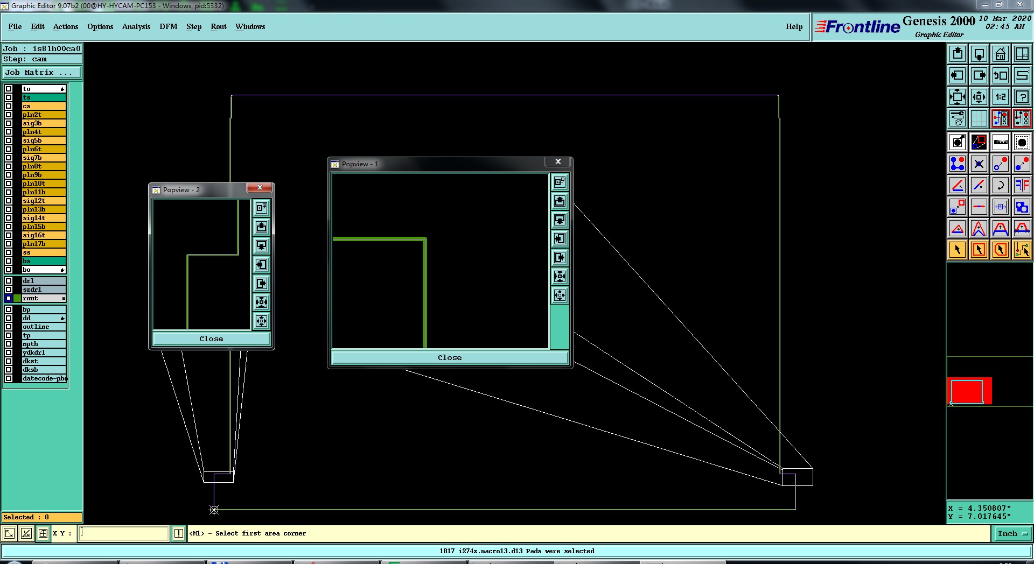Open the Analysis menu
1034x564 pixels.
click(136, 26)
